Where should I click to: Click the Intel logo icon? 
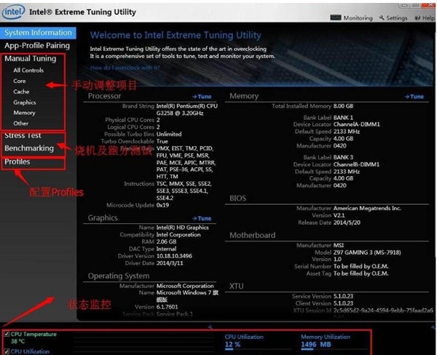[13, 12]
